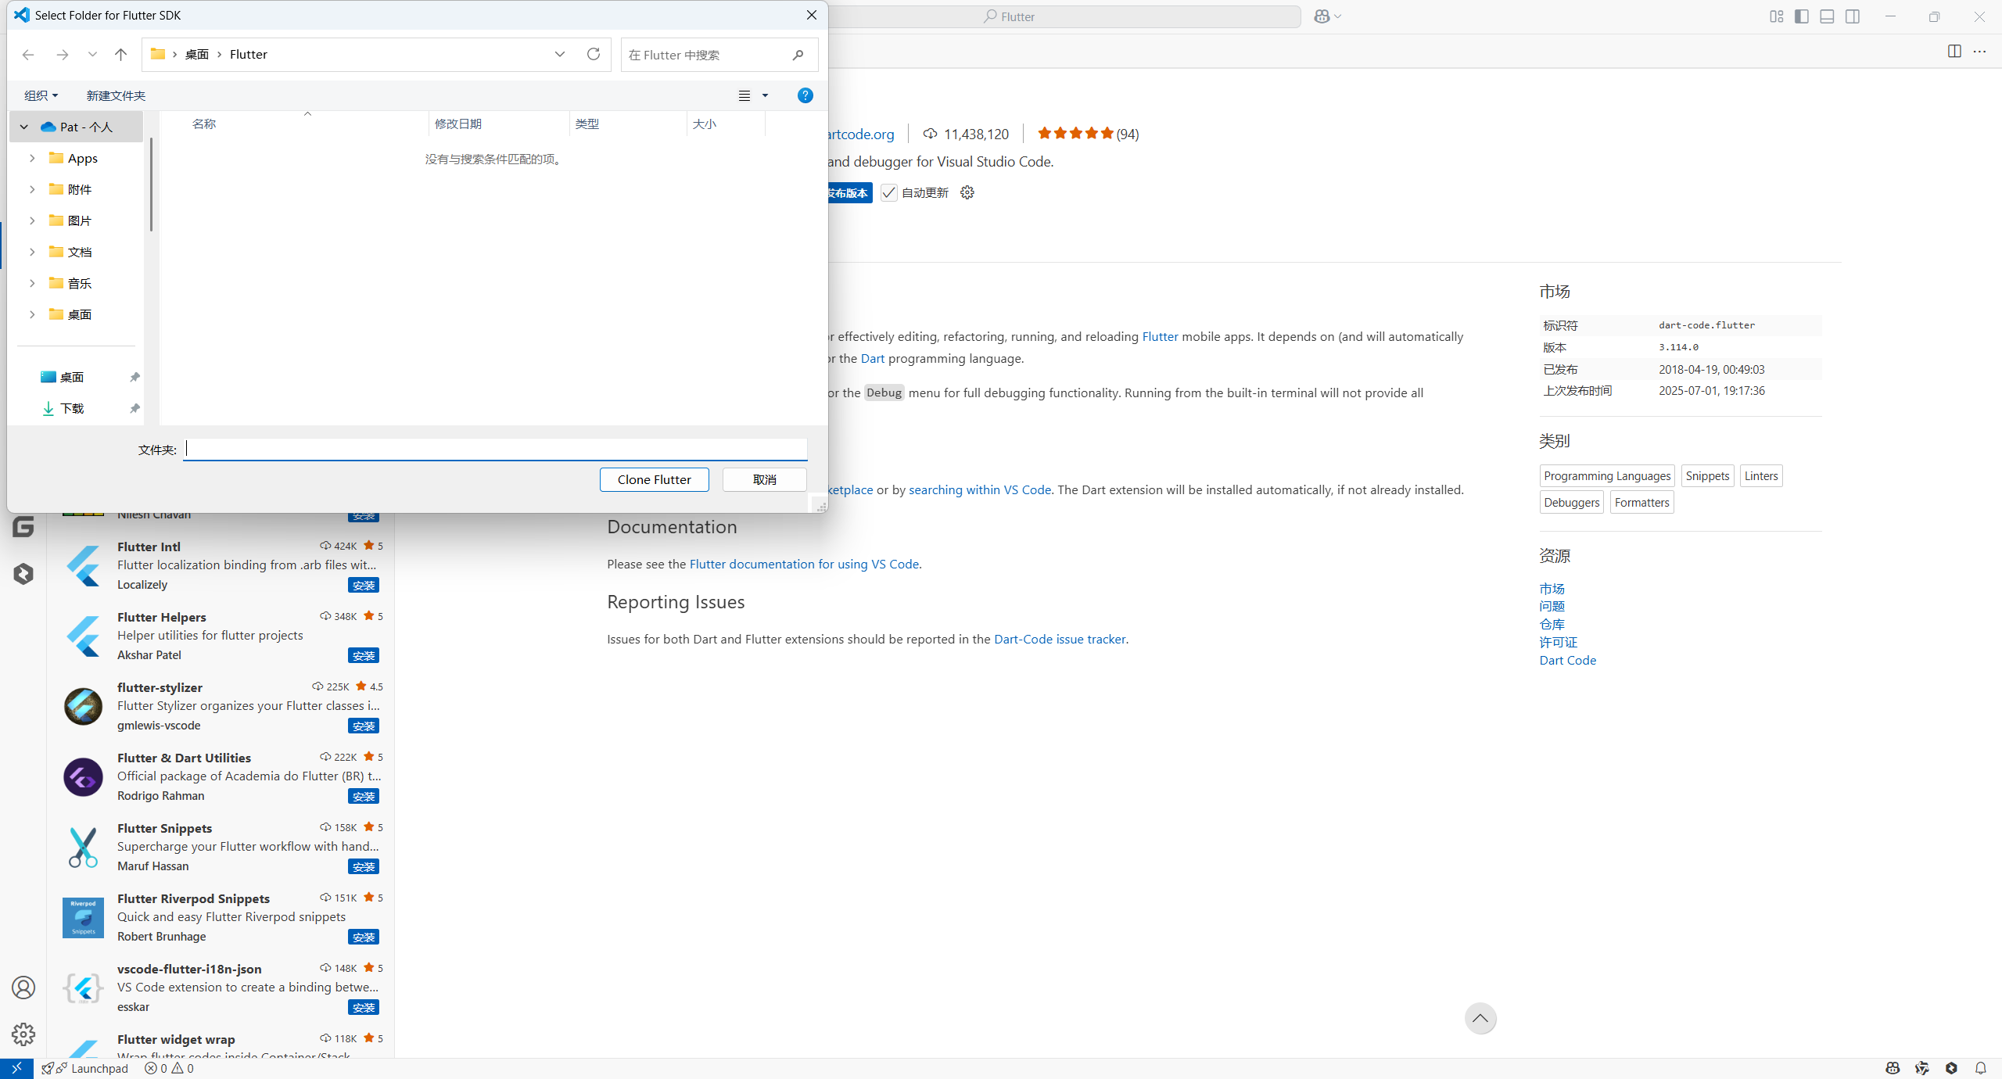Open Manage gear in activity bar
The height and width of the screenshot is (1079, 2002).
tap(23, 1034)
